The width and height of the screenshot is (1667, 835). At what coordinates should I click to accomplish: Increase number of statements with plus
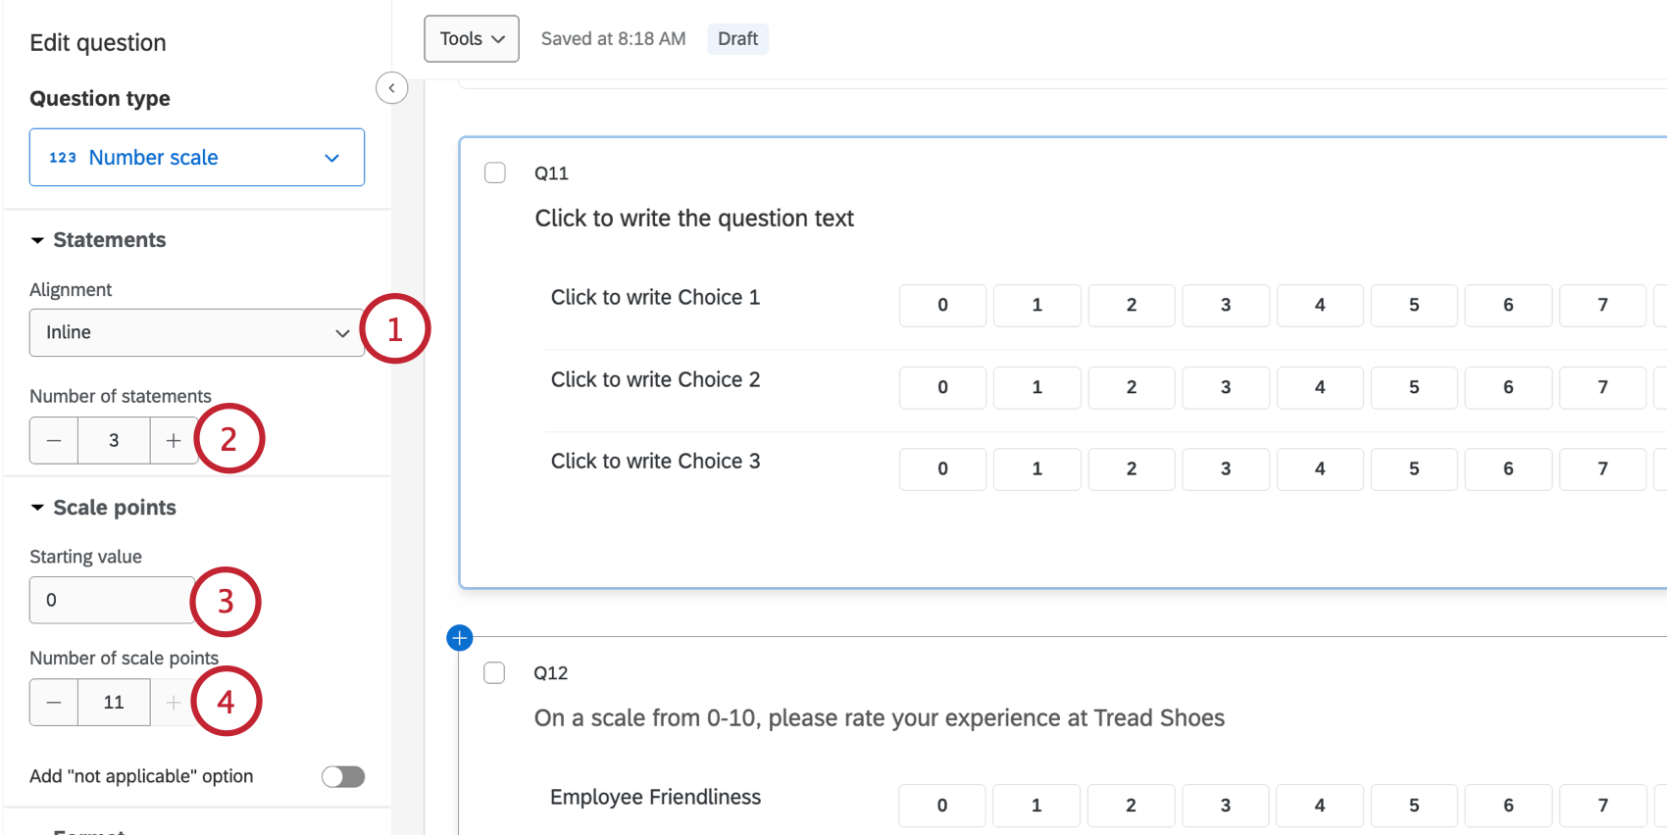click(174, 440)
